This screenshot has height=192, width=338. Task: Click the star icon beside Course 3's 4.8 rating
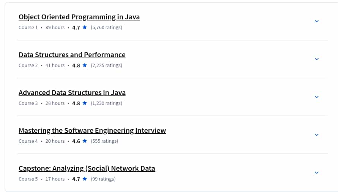coord(85,103)
